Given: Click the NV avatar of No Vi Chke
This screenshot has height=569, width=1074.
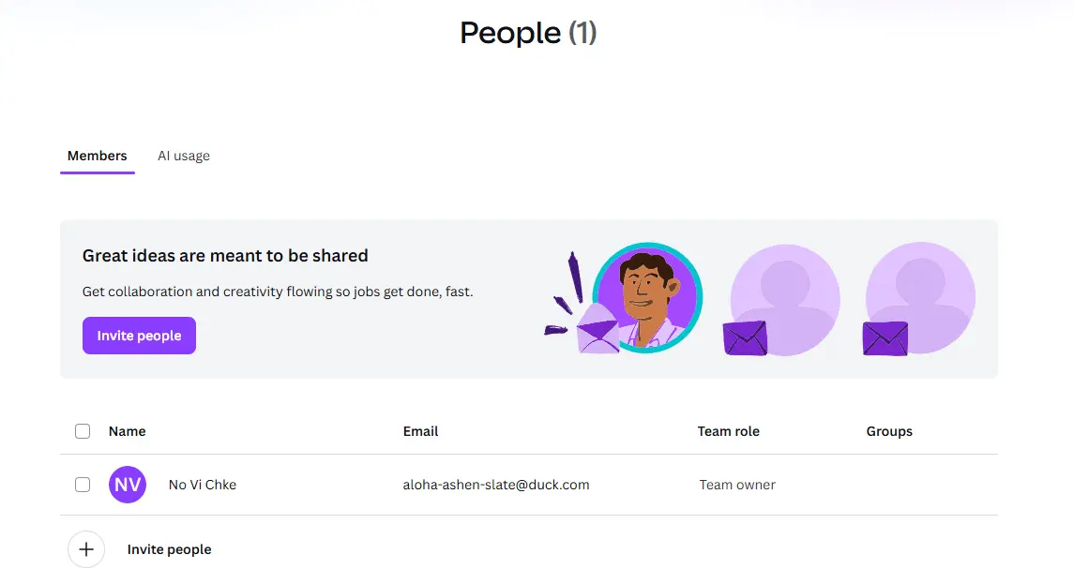Looking at the screenshot, I should point(128,485).
